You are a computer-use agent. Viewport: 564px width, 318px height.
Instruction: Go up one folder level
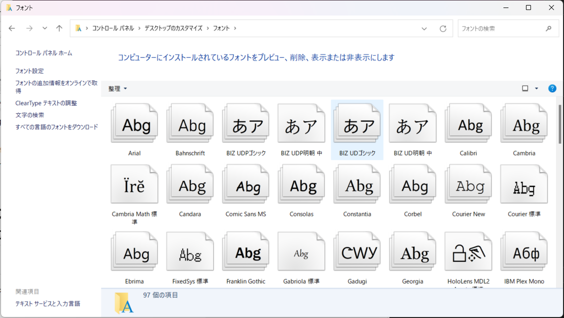60,29
